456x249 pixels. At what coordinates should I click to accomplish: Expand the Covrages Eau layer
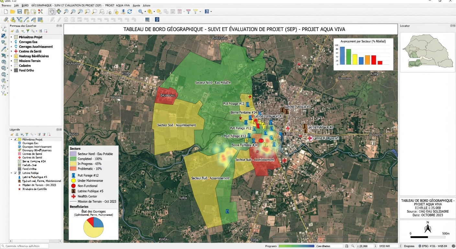[11, 42]
